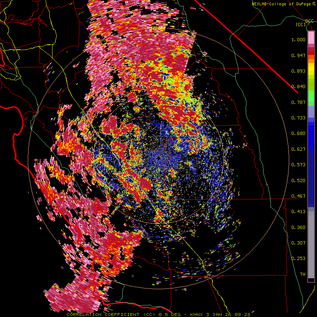Click the 0.627 legend value
The width and height of the screenshot is (317, 317).
[298, 149]
